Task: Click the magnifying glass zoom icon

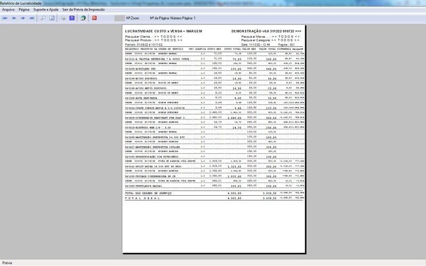Action: coord(43,18)
